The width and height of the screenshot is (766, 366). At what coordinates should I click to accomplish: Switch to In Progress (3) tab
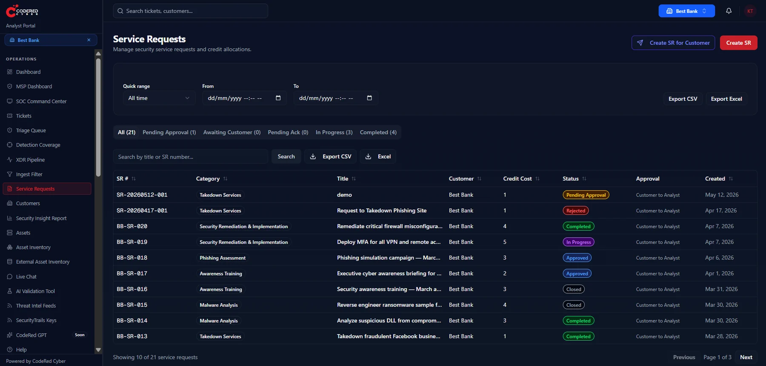tap(334, 132)
